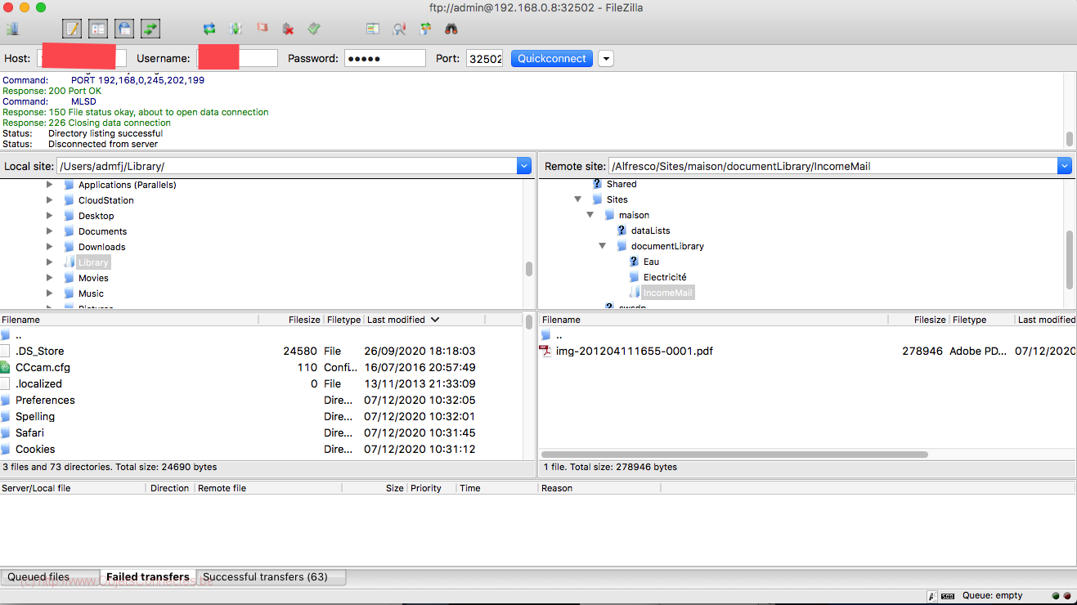Collapse the documentLibrary tree node
The height and width of the screenshot is (605, 1077).
pyautogui.click(x=603, y=246)
